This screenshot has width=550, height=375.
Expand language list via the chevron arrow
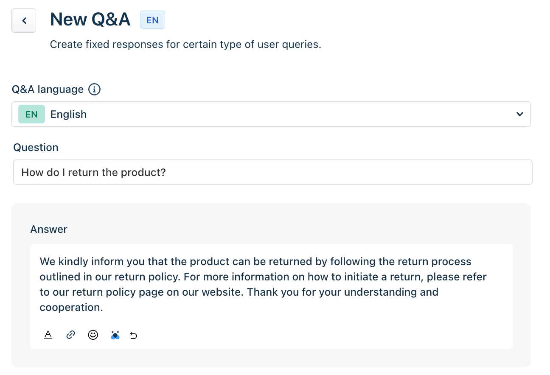[519, 114]
